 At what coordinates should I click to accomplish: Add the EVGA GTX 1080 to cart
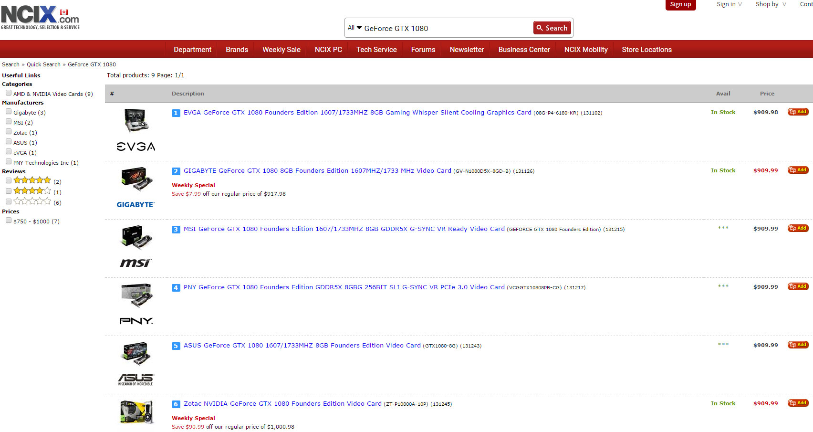pyautogui.click(x=797, y=112)
